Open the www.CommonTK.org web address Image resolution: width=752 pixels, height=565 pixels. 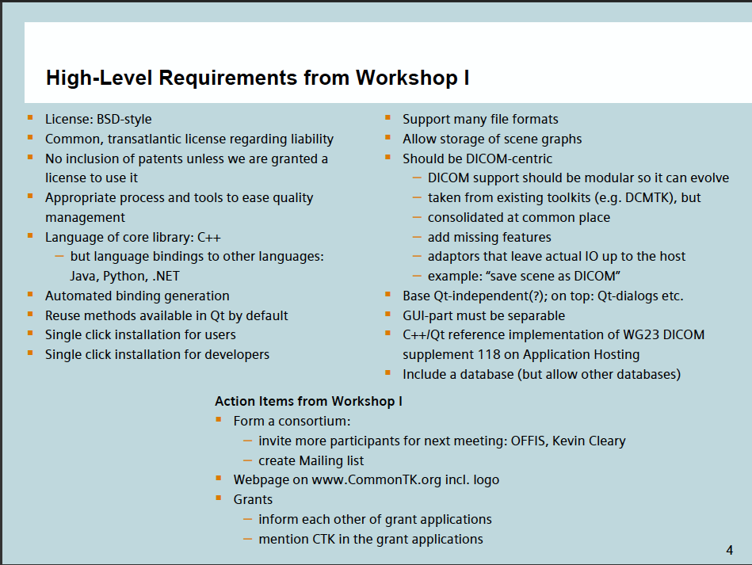pyautogui.click(x=375, y=479)
